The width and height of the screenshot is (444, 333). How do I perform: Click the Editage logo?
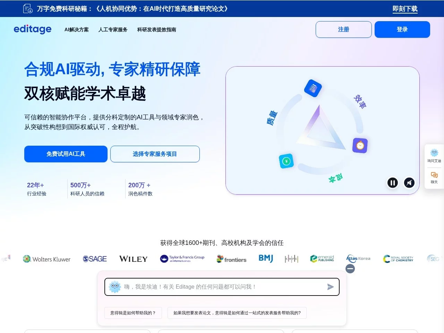32,29
